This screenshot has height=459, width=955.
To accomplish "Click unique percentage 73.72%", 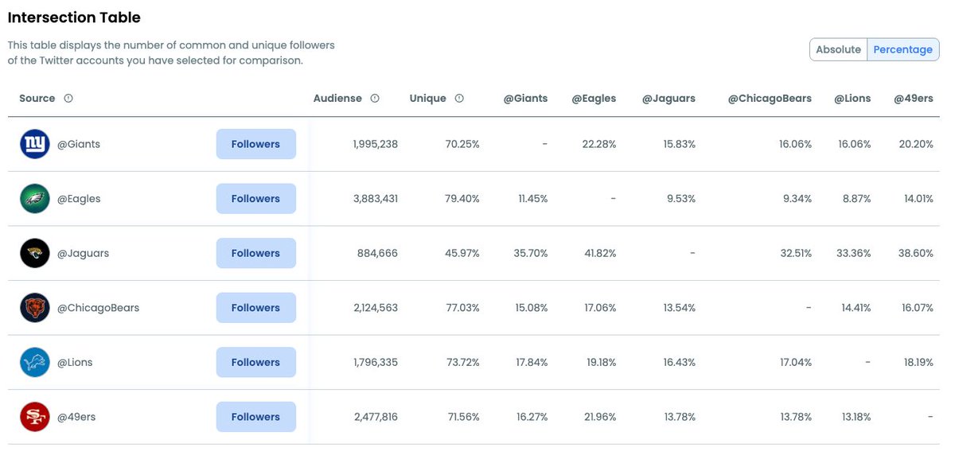I will tap(462, 362).
